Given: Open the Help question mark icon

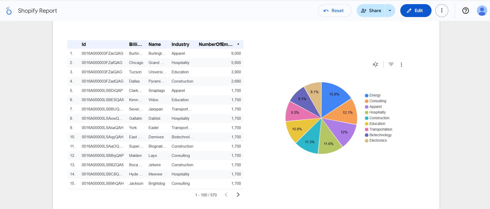Looking at the screenshot, I should click(466, 11).
